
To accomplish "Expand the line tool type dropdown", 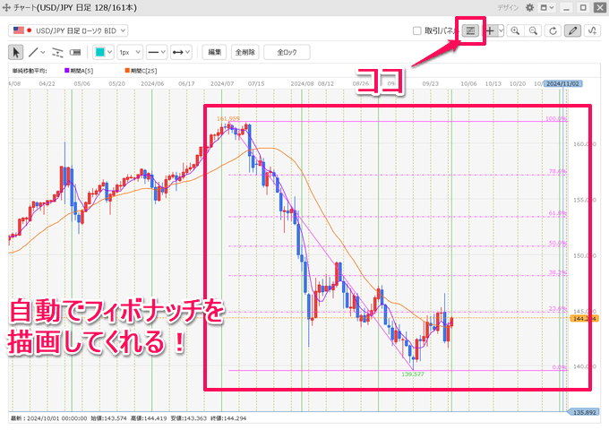I will (43, 52).
